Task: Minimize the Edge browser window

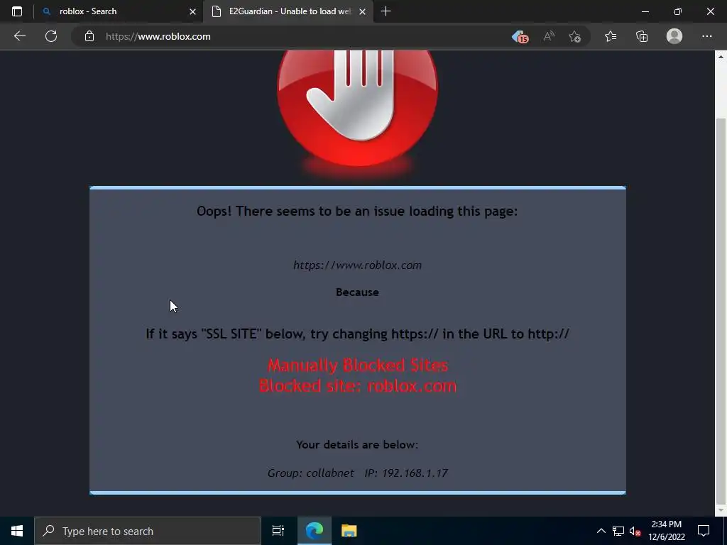Action: pyautogui.click(x=645, y=11)
